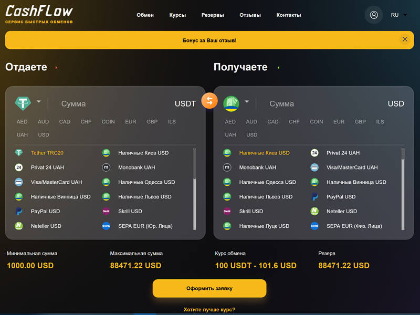Filter the receive list by AUD
This screenshot has height=315, width=420.
(251, 122)
